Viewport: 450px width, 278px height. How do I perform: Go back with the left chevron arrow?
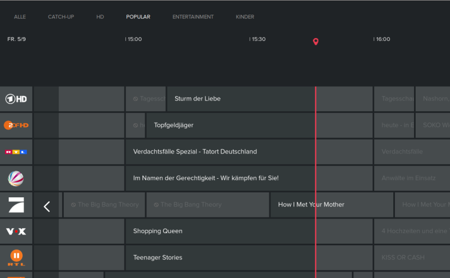[47, 207]
